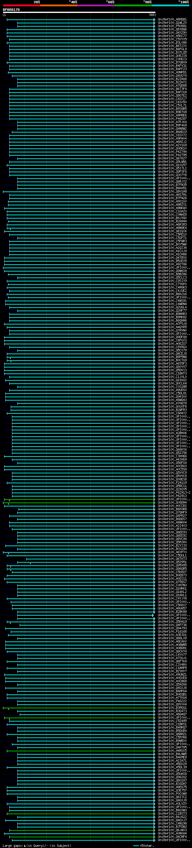The width and height of the screenshot is (192, 848).
Task: Select the UniRef100_Q8VC94 label
Action: click(x=172, y=538)
